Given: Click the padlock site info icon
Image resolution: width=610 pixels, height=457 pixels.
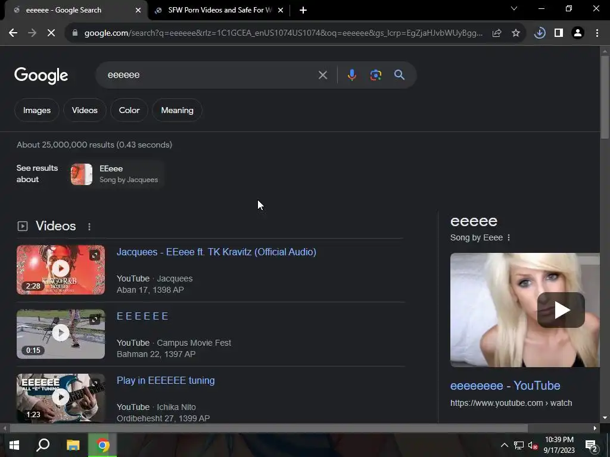Looking at the screenshot, I should point(75,33).
